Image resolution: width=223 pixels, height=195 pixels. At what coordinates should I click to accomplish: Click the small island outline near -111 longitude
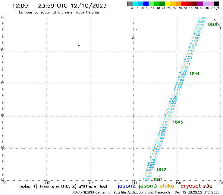pyautogui.click(x=133, y=38)
